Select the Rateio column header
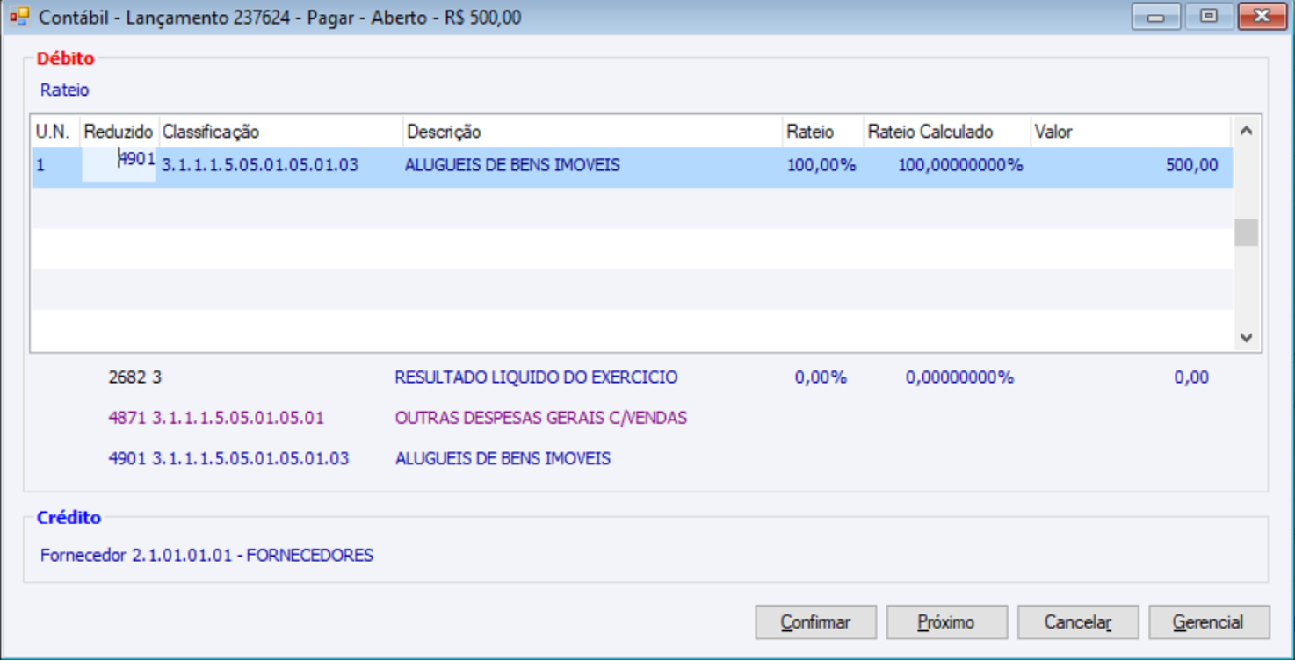 tap(822, 132)
